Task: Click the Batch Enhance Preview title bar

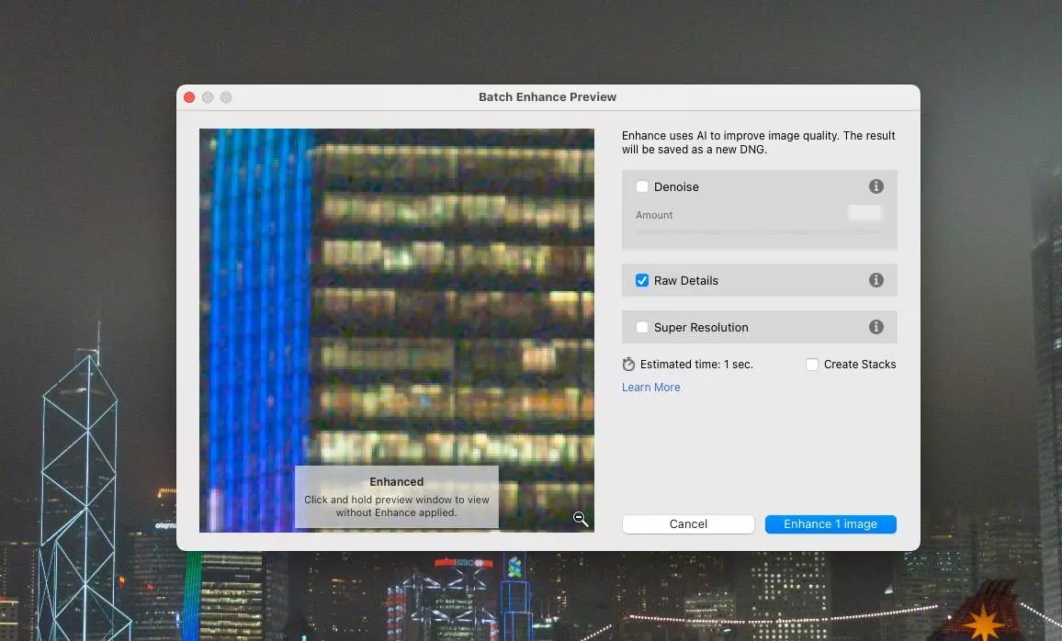Action: (x=548, y=97)
